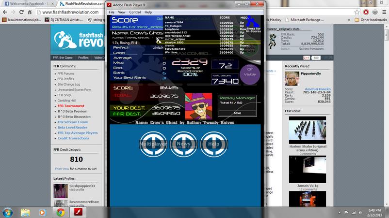Open the Control menu
Viewport: 389px width, 218px height.
[x=135, y=12]
